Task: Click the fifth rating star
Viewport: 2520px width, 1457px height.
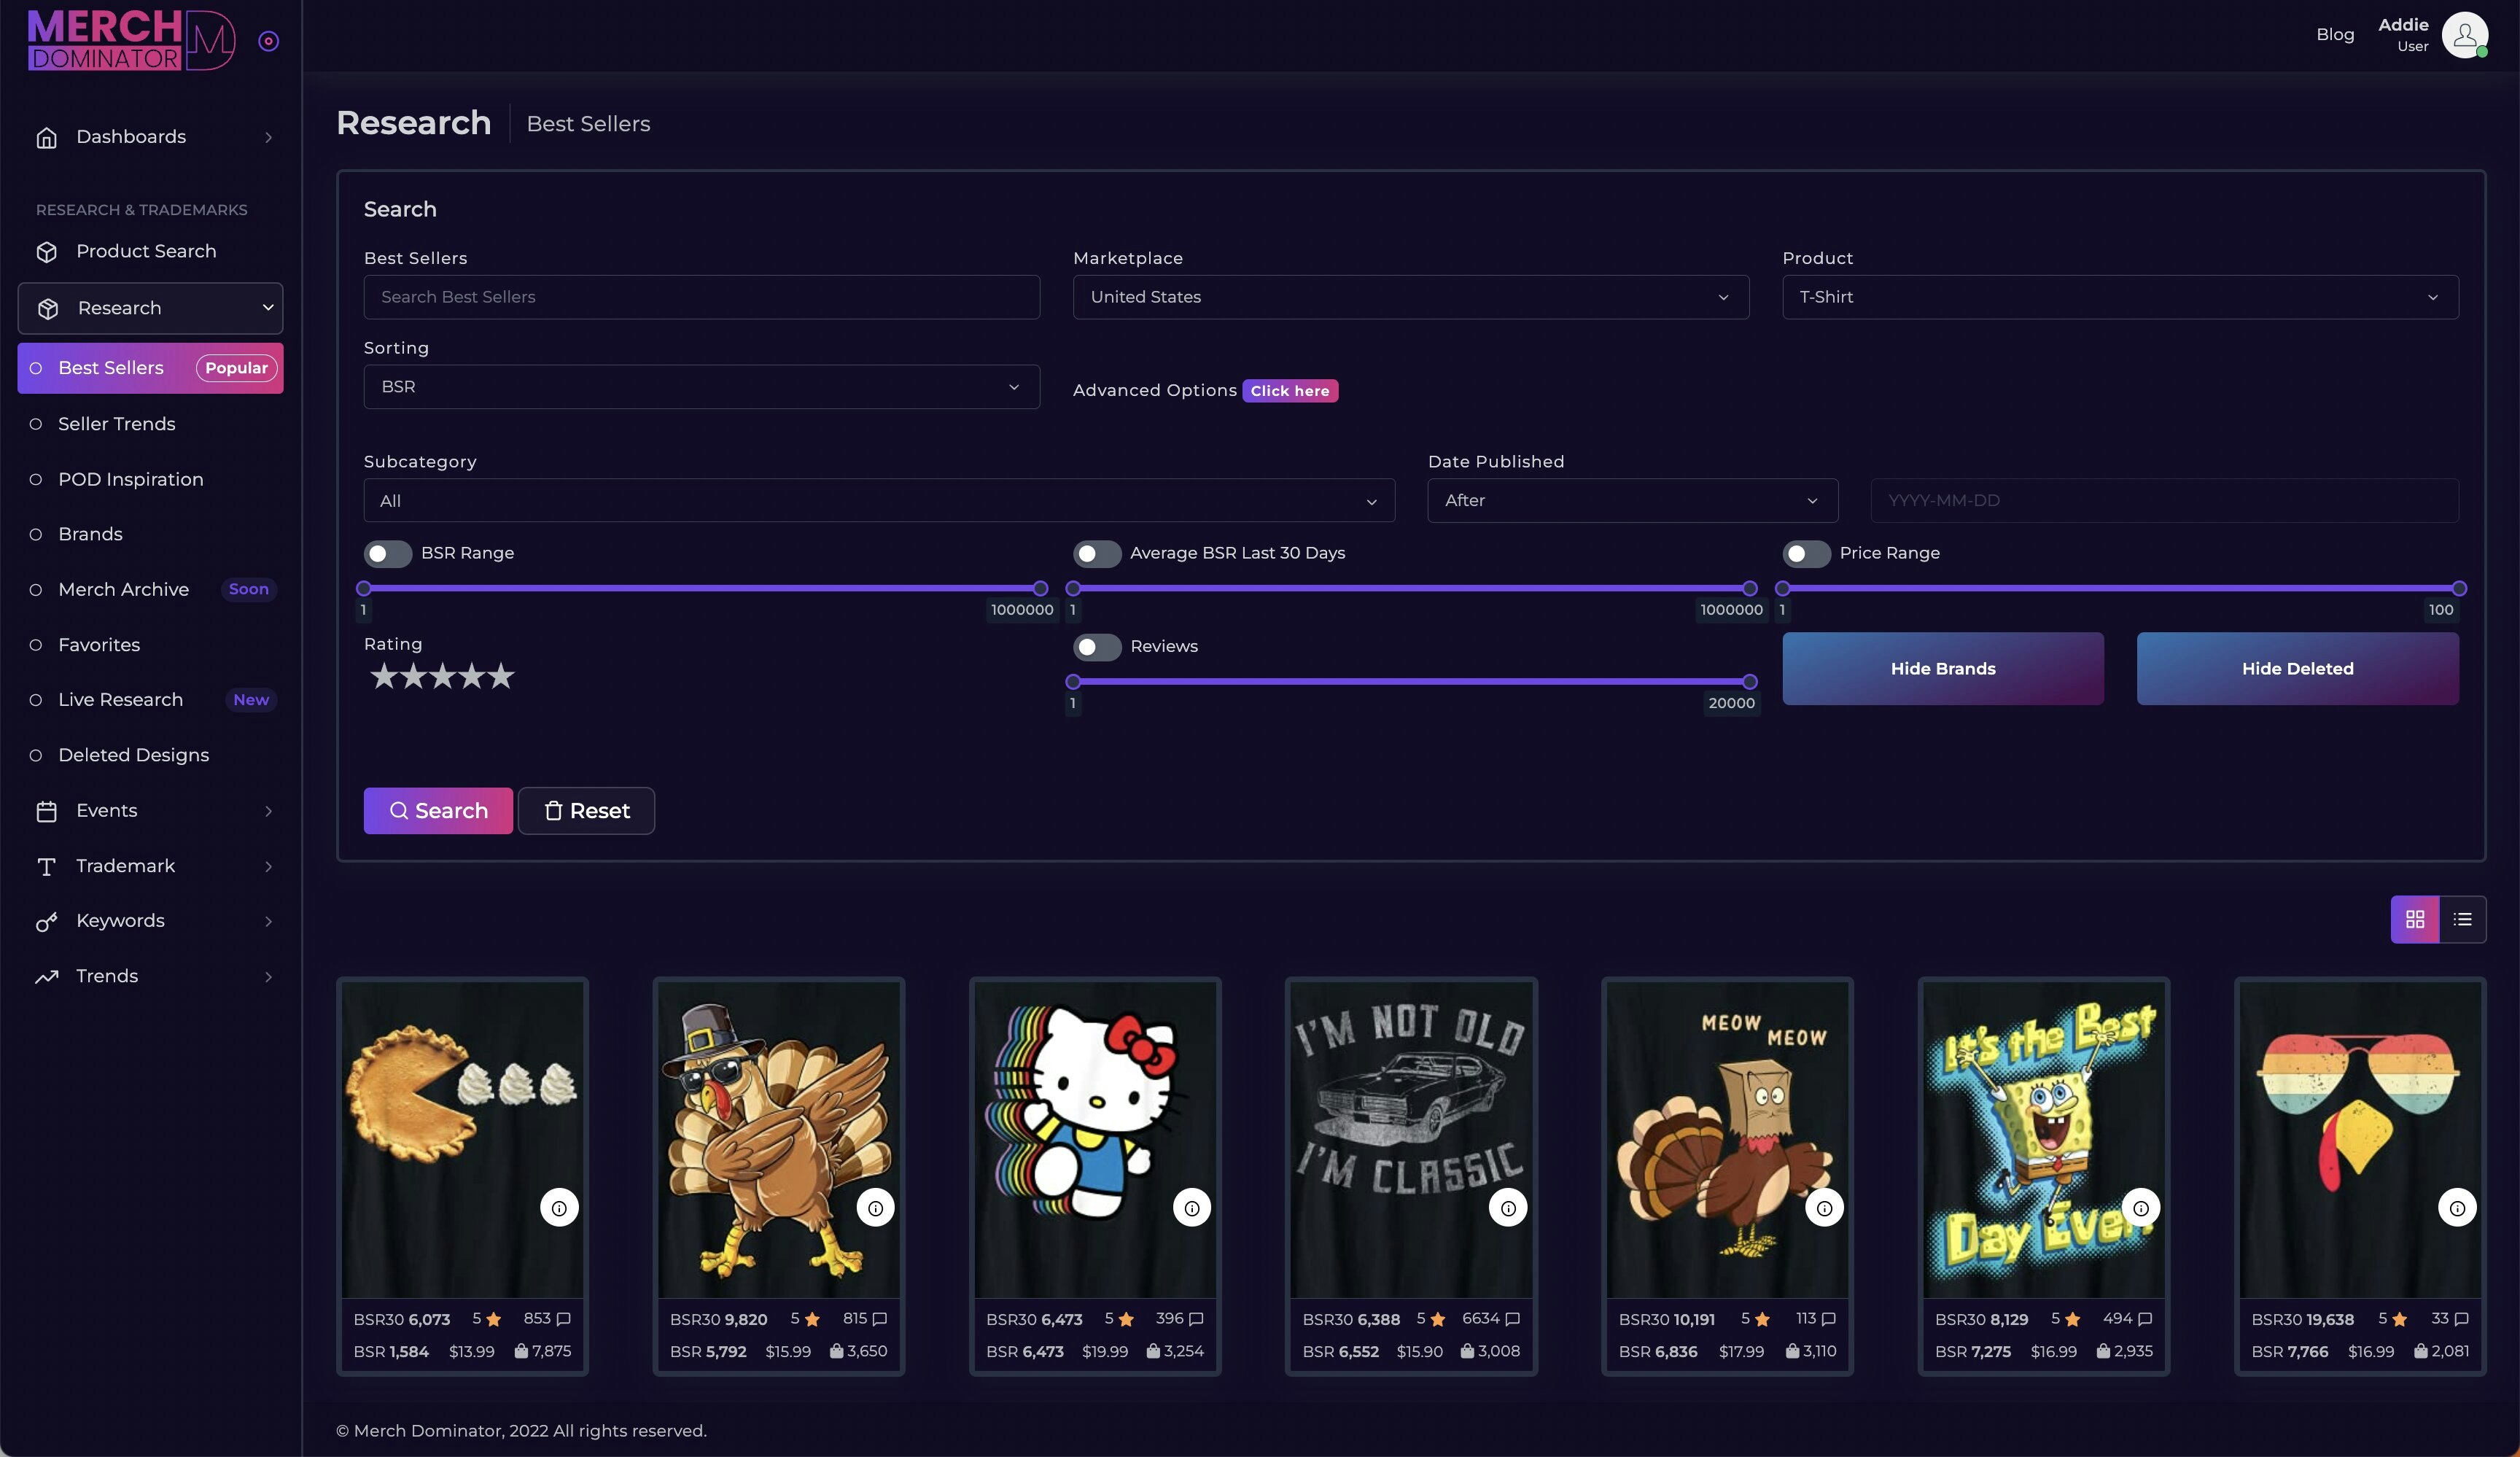Action: (500, 676)
